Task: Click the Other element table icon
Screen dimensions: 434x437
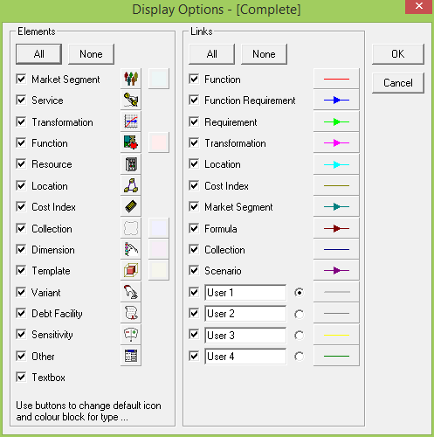Action: coord(131,356)
